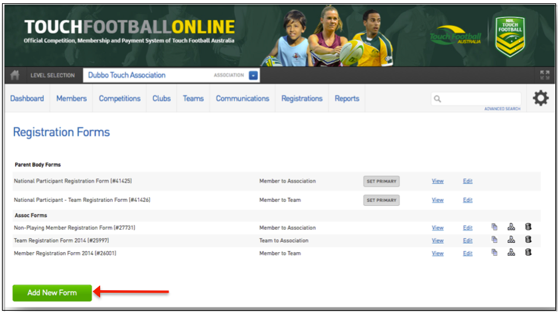Expand the Dubbo Touch Association level dropdown
This screenshot has width=560, height=314.
pos(253,76)
